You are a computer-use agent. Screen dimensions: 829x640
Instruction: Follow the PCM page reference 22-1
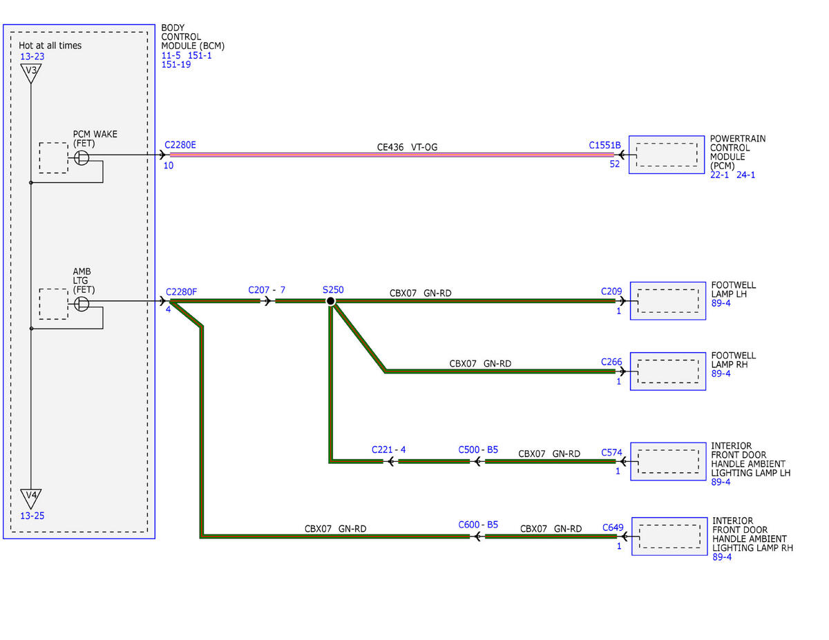(719, 175)
